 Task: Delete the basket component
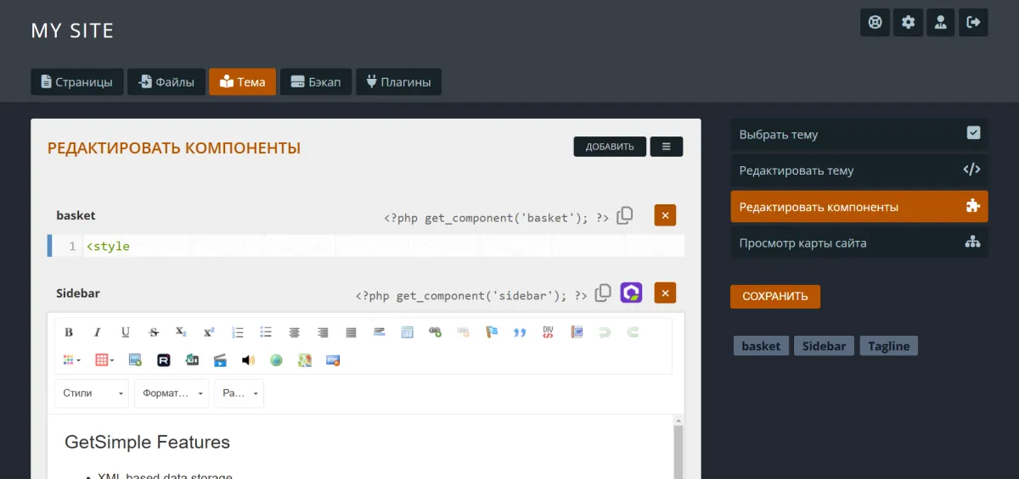coord(665,215)
